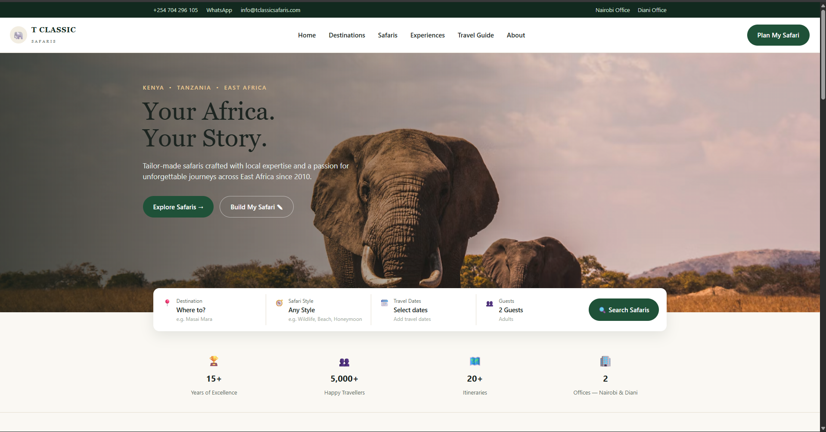826x432 pixels.
Task: Open the WhatsApp link in top bar
Action: 219,10
